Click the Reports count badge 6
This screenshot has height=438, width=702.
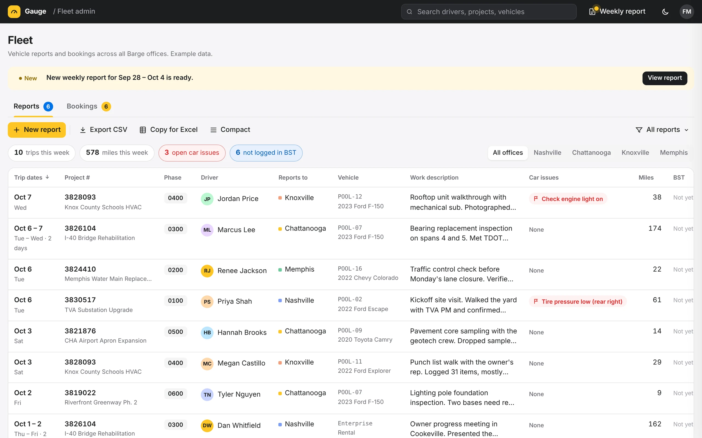(48, 106)
